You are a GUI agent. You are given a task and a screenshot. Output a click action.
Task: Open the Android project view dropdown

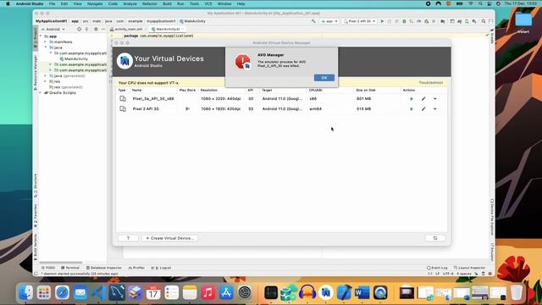click(x=53, y=30)
